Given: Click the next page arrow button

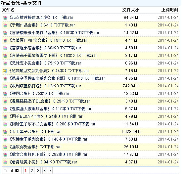Looking at the screenshot, I should [x=51, y=171].
